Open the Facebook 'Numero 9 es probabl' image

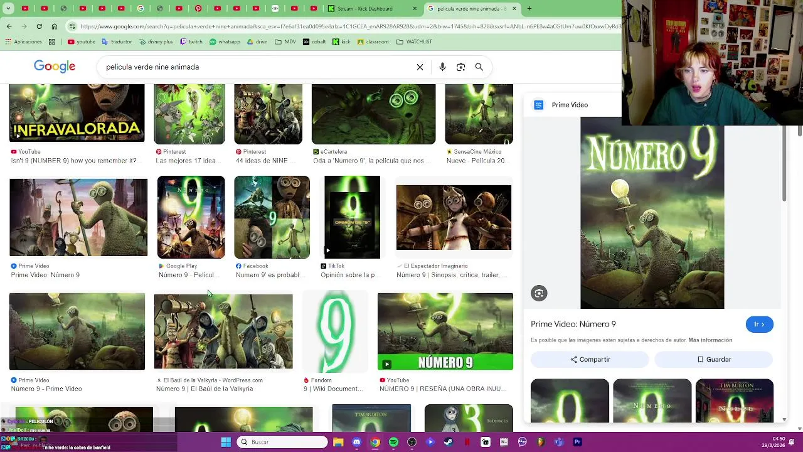pyautogui.click(x=272, y=217)
